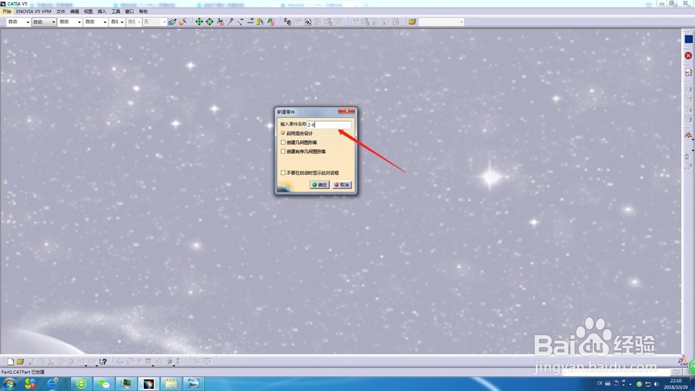The image size is (695, 391).
Task: Open the first 自动 dropdown in toolbar
Action: coord(18,22)
